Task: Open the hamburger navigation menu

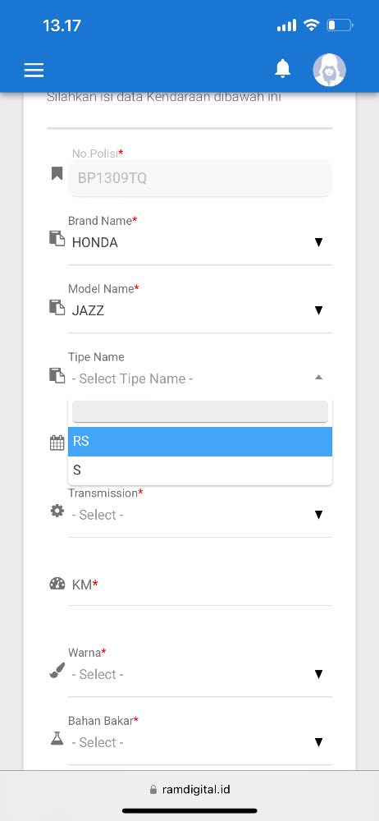Action: 34,70
